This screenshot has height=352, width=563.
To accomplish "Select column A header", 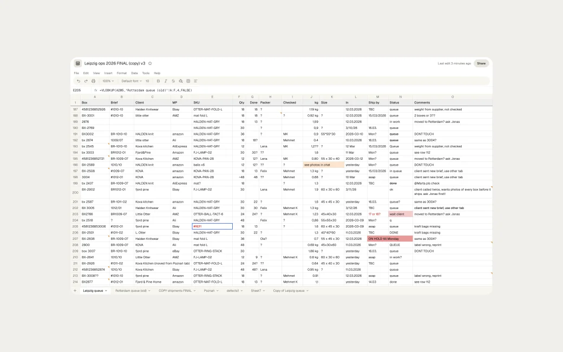I will point(95,97).
